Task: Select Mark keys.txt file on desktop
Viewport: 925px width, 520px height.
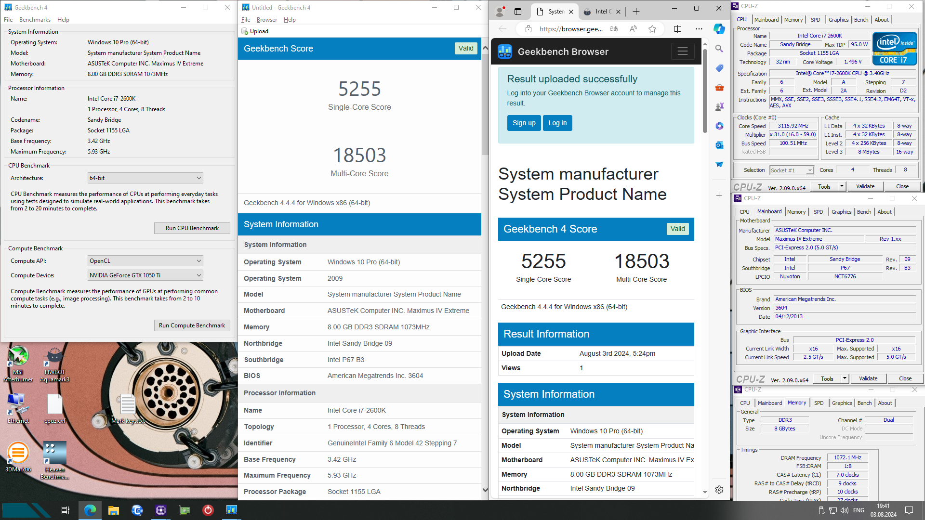Action: (128, 409)
